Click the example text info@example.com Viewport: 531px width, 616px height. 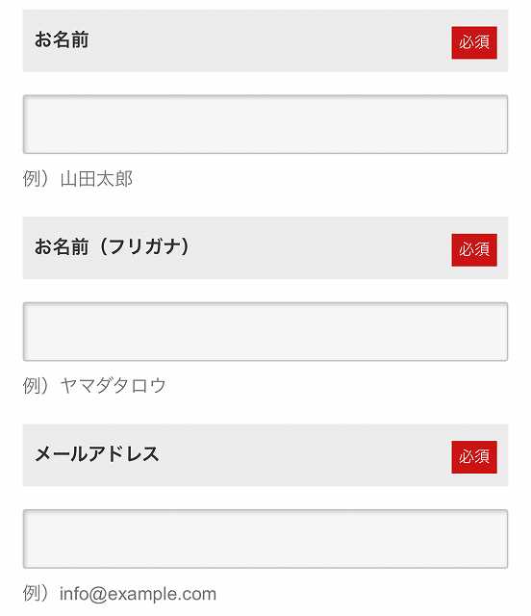point(138,594)
